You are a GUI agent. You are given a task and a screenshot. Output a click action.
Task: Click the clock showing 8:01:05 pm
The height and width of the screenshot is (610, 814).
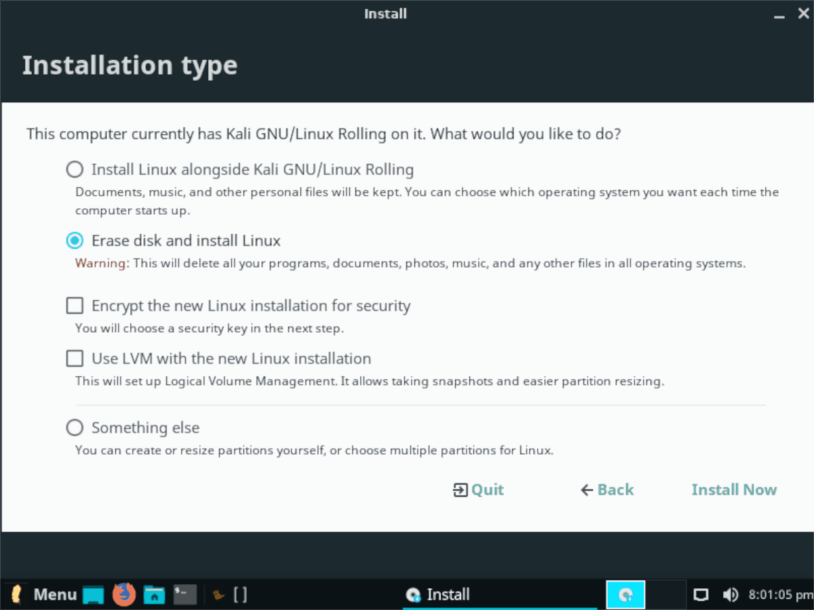780,594
